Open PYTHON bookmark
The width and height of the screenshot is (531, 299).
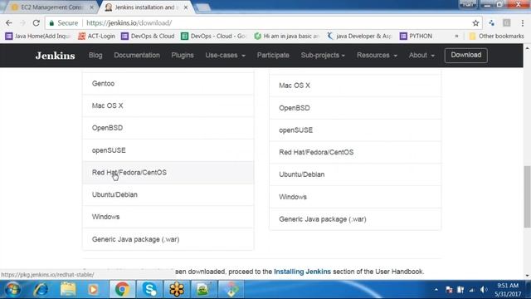pos(416,36)
